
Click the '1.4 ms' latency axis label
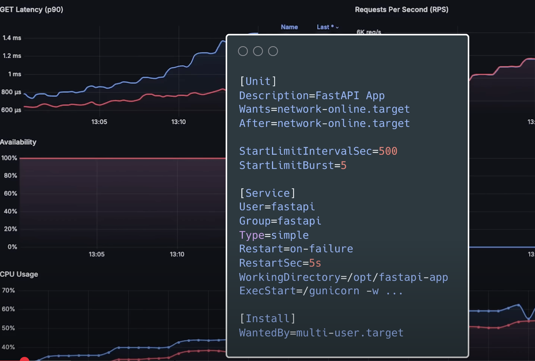click(12, 38)
